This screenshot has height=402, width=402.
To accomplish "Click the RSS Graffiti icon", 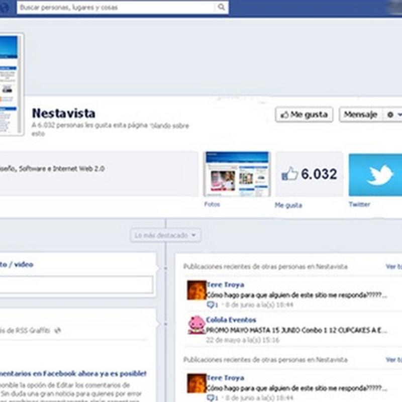I will click(57, 331).
